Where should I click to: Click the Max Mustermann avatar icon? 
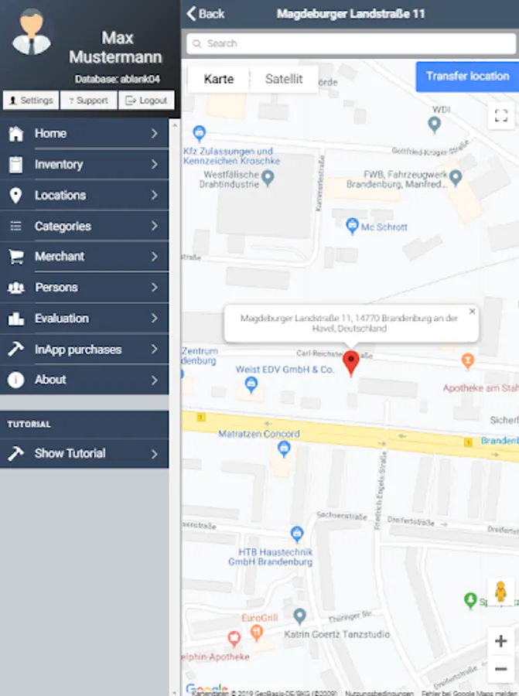tap(31, 32)
